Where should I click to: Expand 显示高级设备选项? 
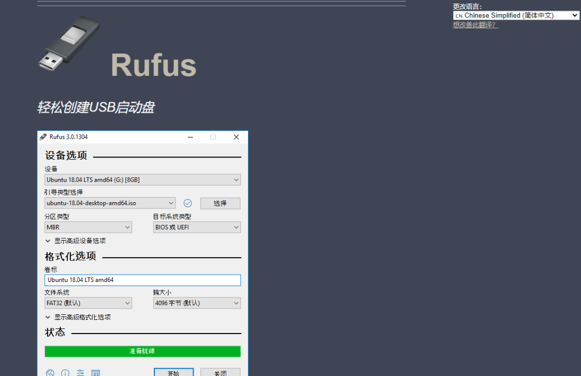click(75, 241)
